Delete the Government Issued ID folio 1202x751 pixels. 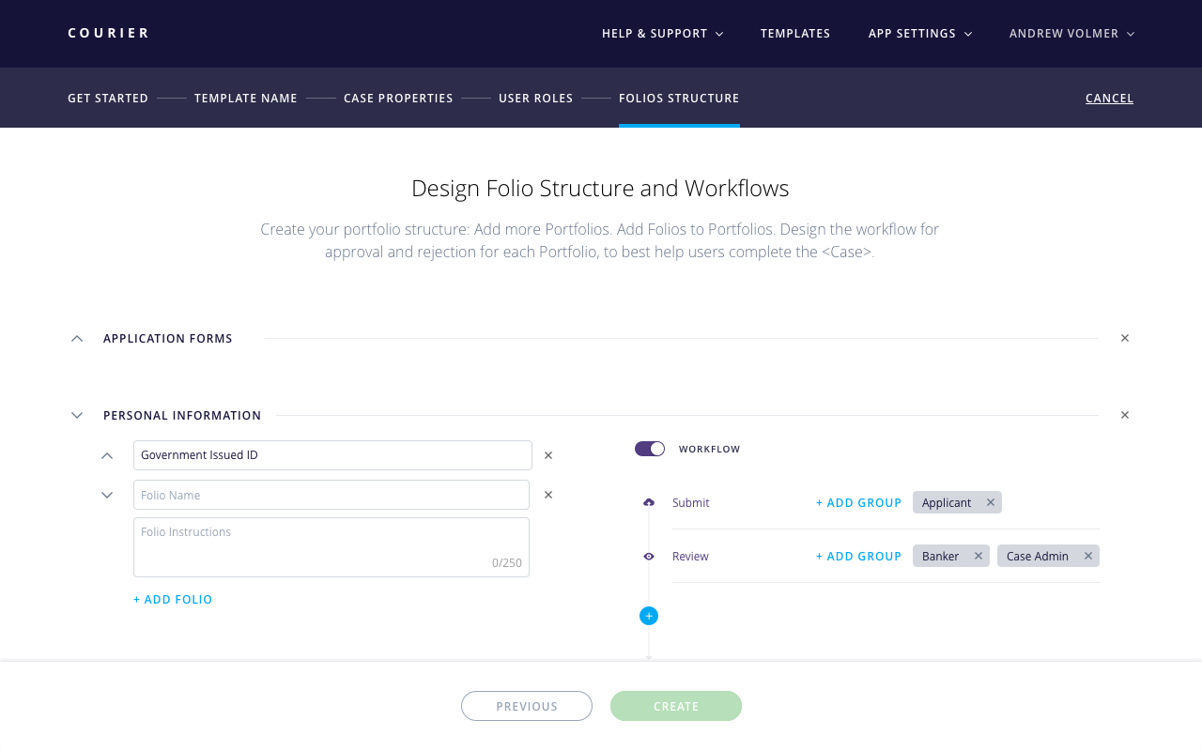pos(548,455)
